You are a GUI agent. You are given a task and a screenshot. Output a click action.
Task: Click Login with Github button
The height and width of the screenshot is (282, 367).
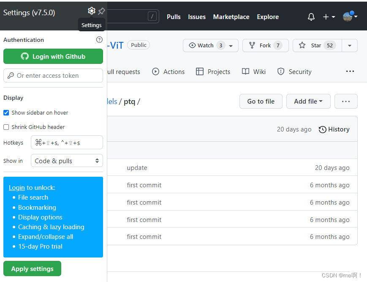tap(53, 56)
